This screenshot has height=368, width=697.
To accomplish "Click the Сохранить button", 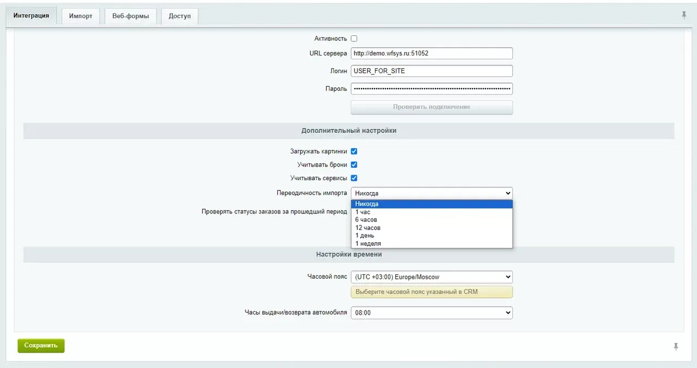I will coord(41,346).
